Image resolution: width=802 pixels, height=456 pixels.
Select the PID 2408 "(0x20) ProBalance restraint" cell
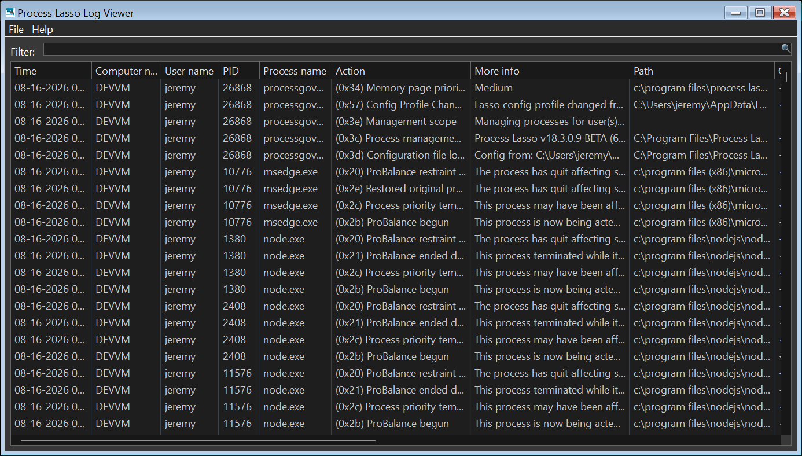click(400, 306)
